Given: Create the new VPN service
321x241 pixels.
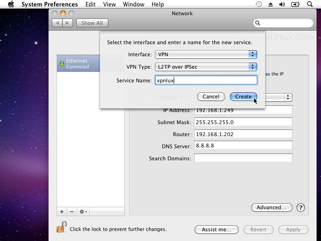Looking at the screenshot, I should coord(244,96).
